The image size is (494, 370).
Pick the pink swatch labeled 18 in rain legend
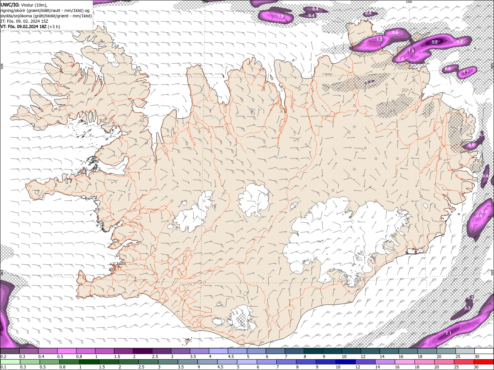425,362
